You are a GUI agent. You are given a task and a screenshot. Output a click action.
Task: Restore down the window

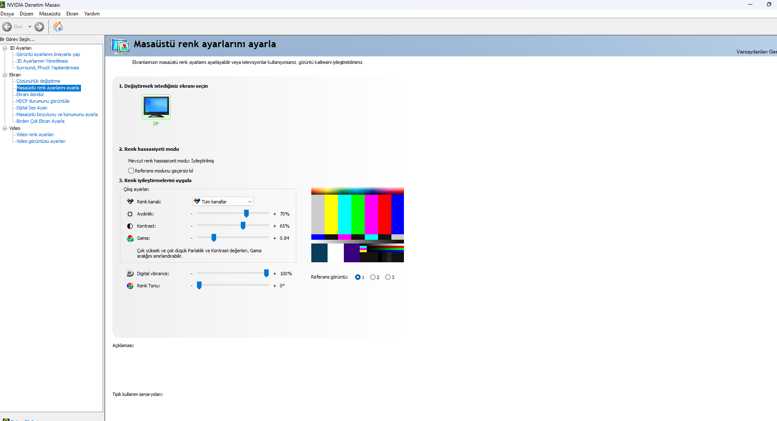pos(769,4)
